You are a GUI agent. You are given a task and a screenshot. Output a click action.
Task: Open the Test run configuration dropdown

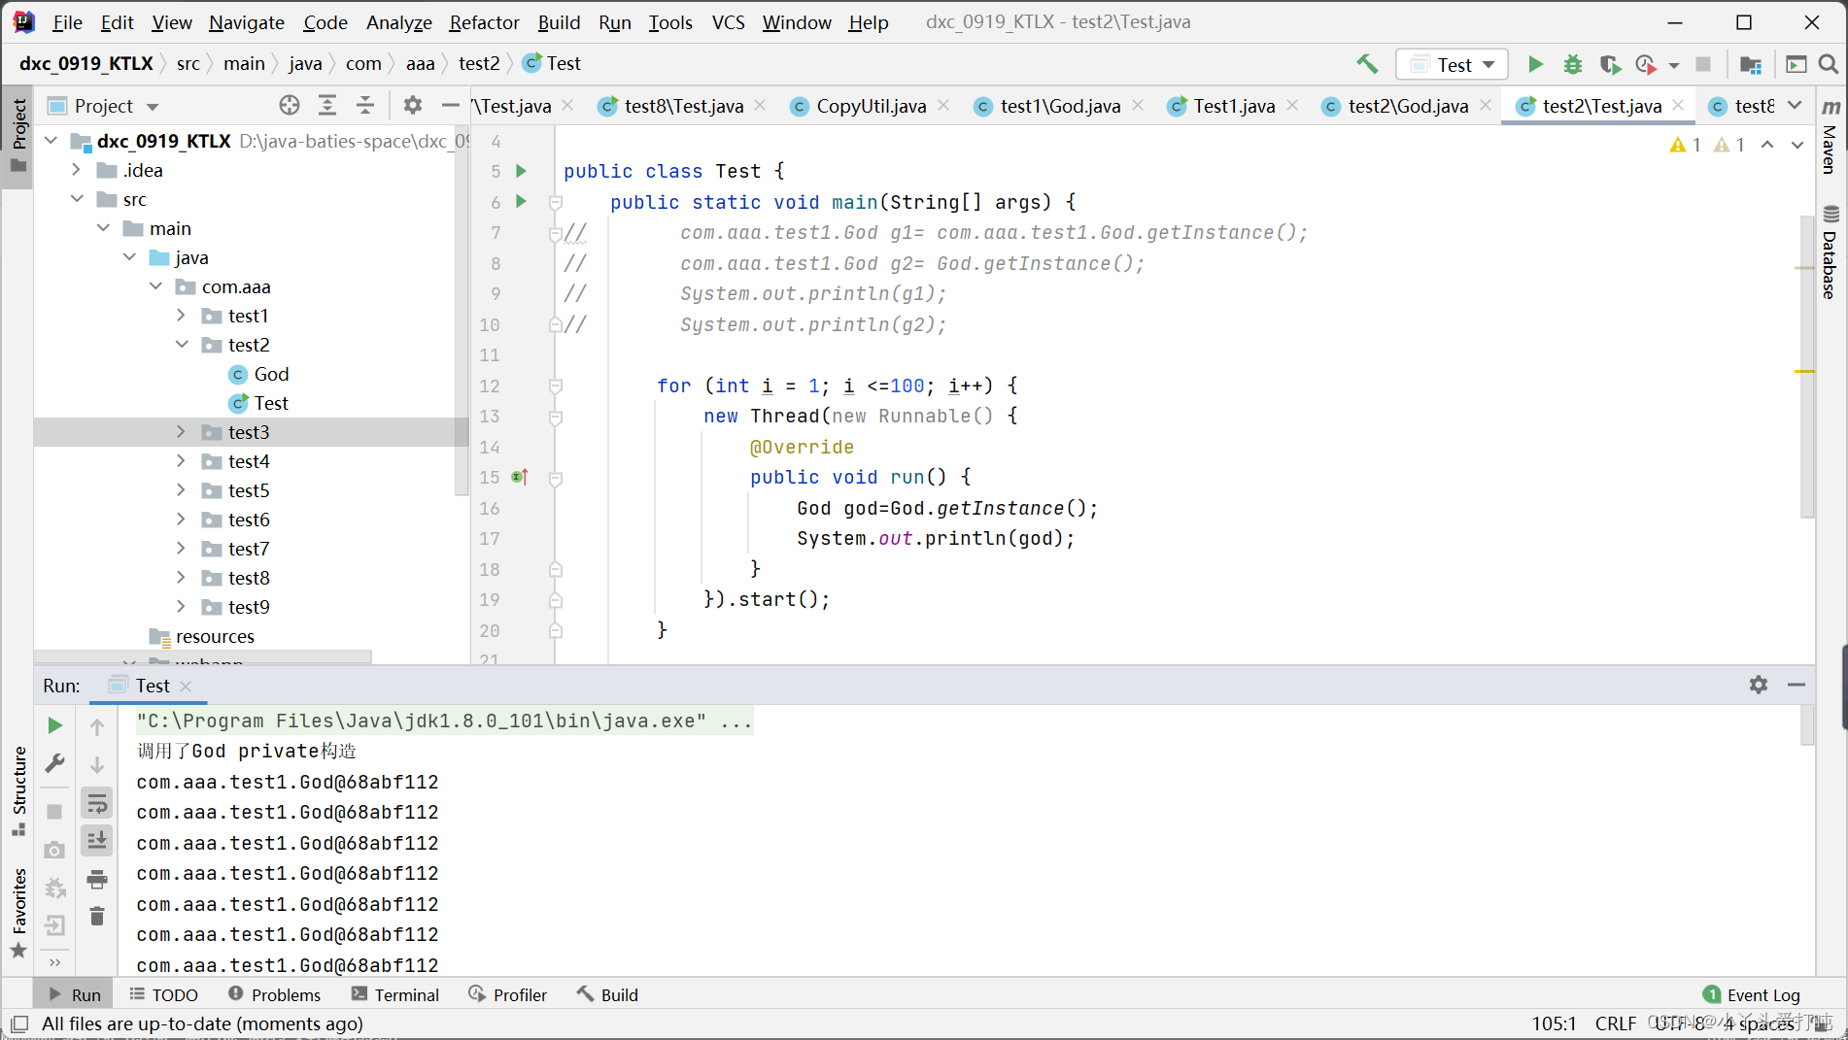pyautogui.click(x=1453, y=64)
